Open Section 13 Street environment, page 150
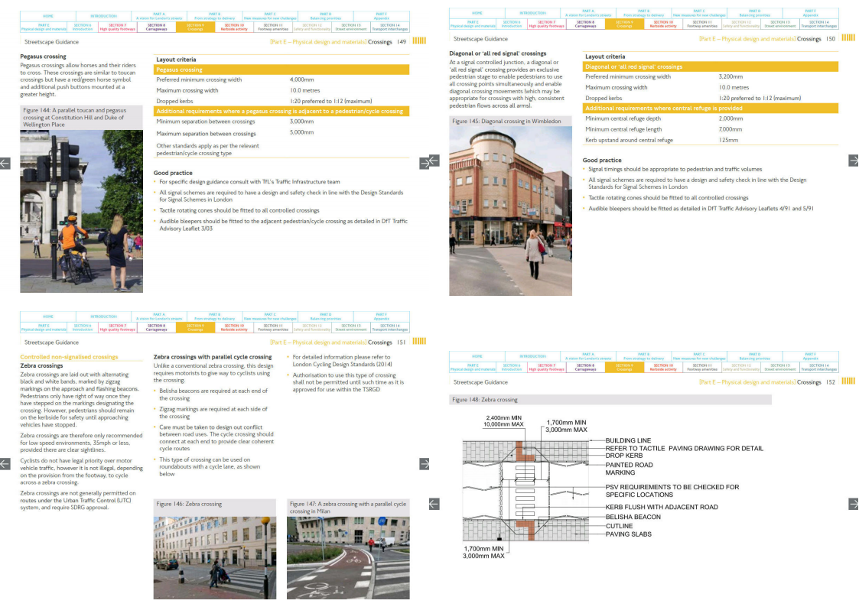This screenshot has height=607, width=859. point(779,24)
